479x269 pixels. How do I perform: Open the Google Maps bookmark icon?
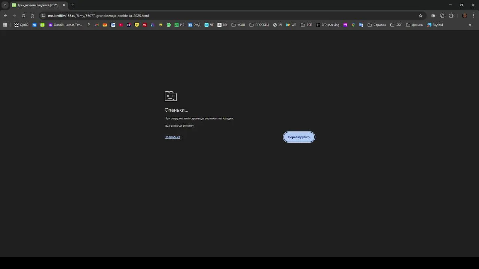[353, 25]
